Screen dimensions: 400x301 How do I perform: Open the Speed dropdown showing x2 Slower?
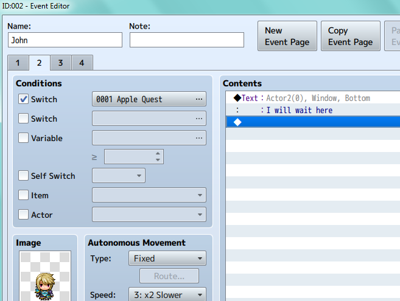(167, 295)
